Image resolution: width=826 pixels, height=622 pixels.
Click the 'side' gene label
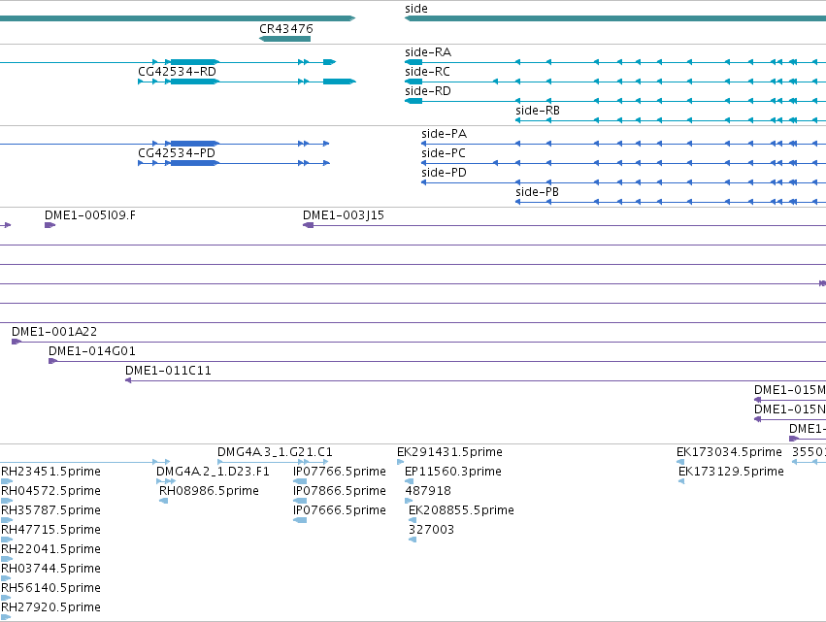click(416, 9)
